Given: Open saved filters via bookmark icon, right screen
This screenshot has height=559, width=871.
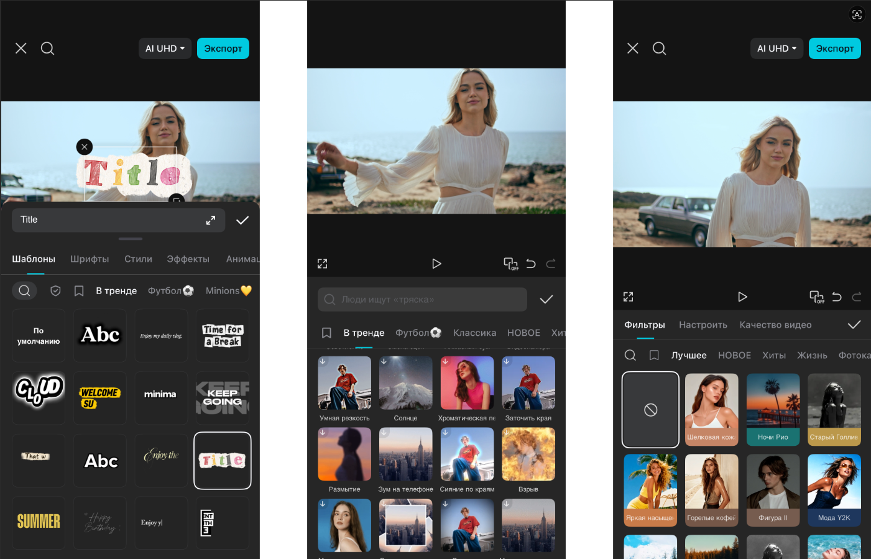Looking at the screenshot, I should [x=654, y=355].
